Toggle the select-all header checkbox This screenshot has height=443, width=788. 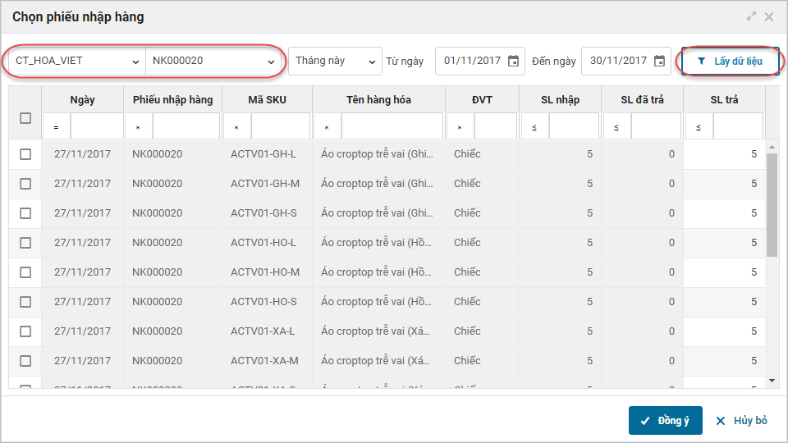25,118
